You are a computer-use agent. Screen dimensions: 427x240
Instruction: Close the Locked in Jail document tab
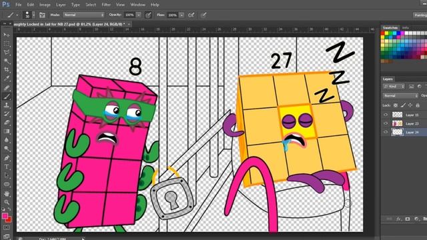pyautogui.click(x=129, y=24)
